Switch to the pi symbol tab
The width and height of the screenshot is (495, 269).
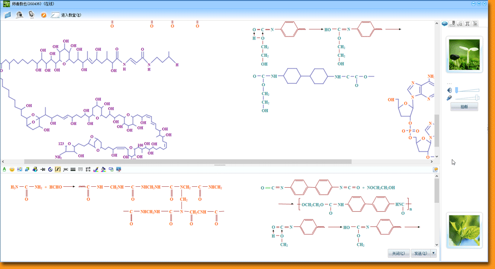[x=468, y=24]
